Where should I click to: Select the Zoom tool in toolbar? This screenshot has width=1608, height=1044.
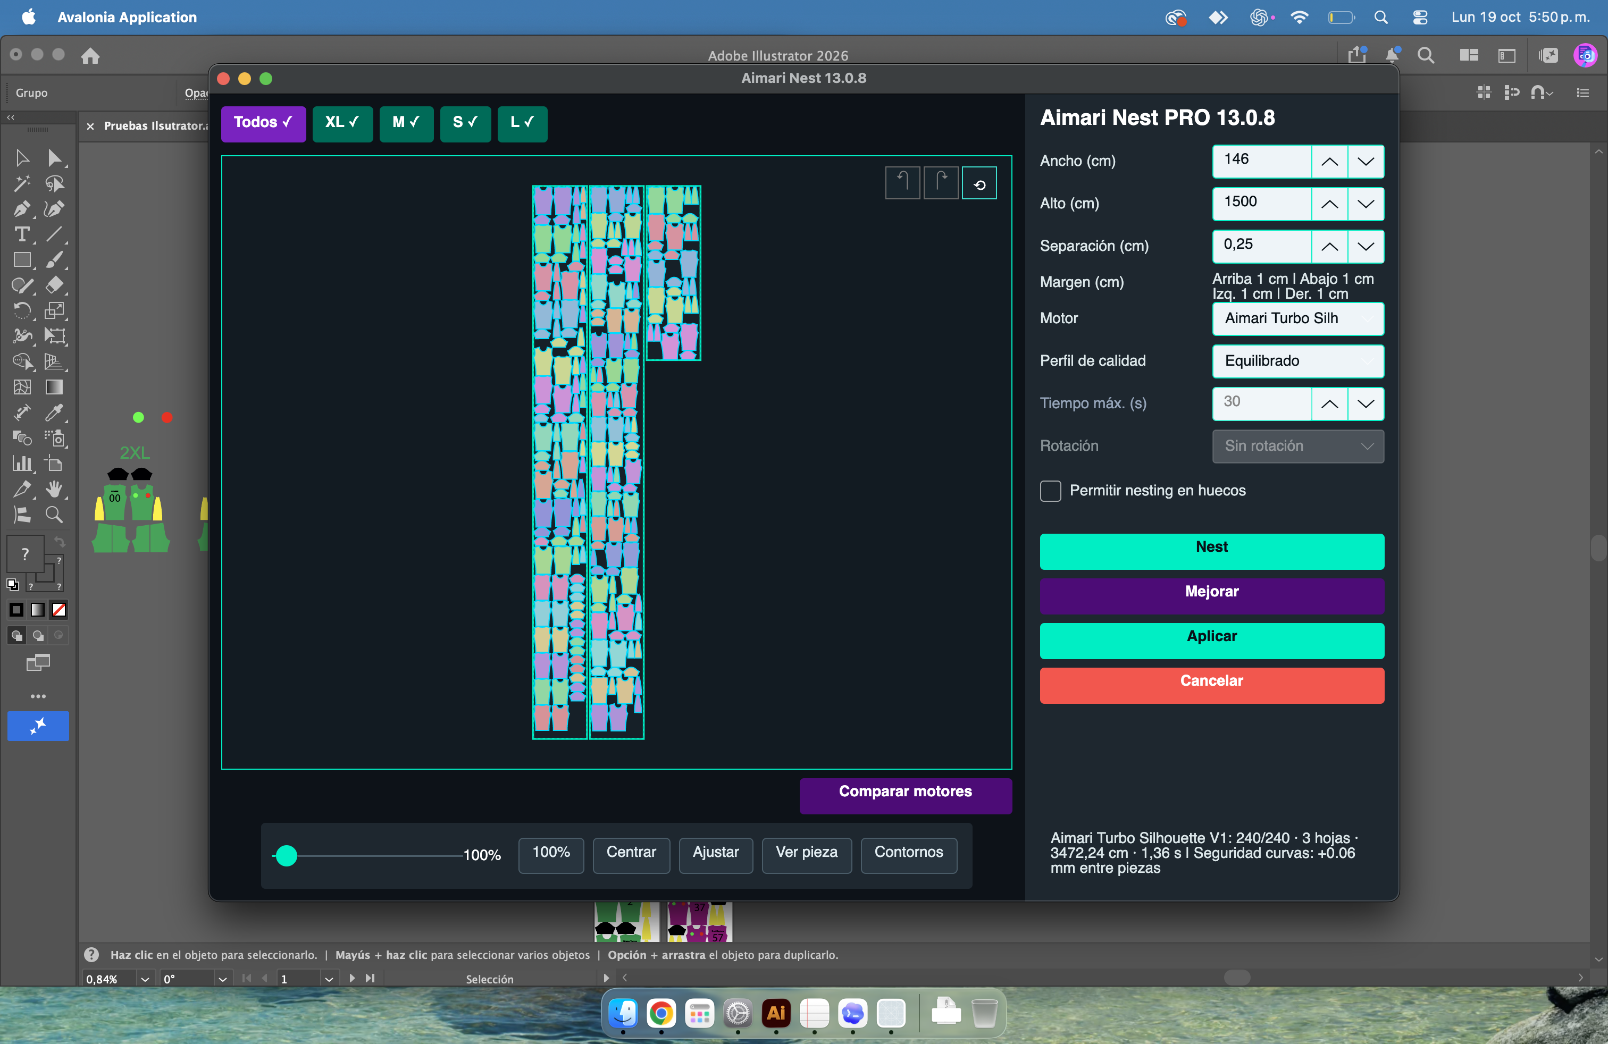54,515
